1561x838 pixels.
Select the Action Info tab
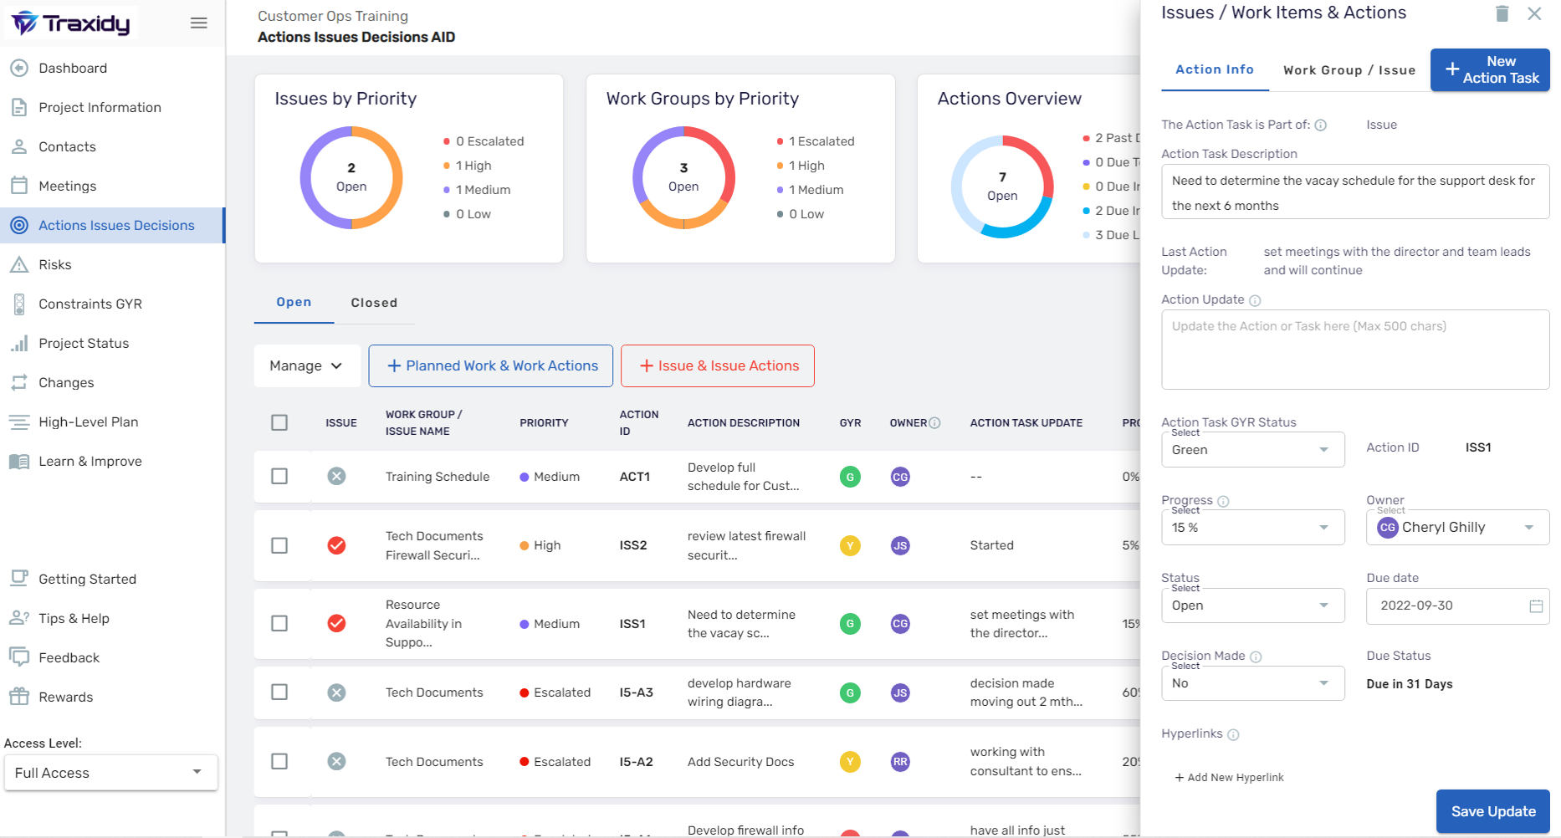click(x=1215, y=69)
